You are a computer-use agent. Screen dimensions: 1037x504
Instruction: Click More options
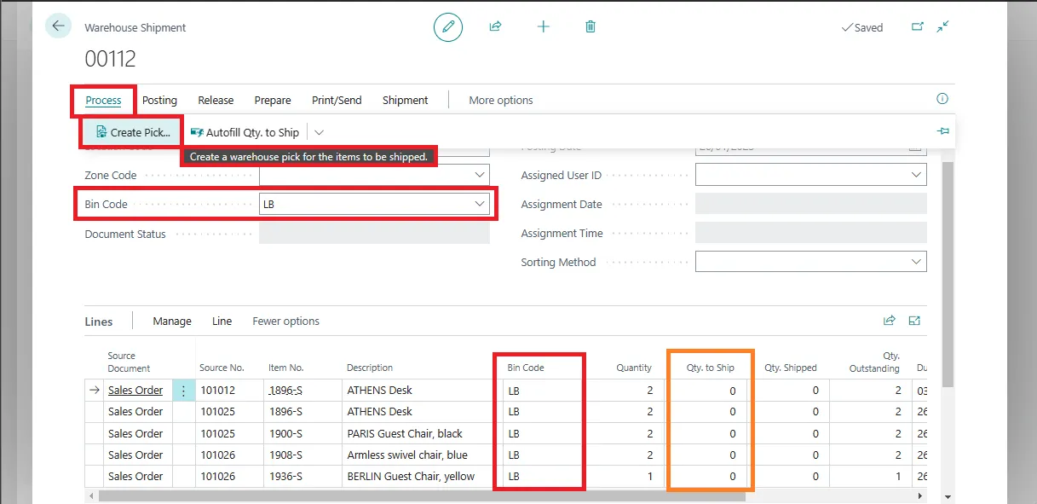pos(501,100)
